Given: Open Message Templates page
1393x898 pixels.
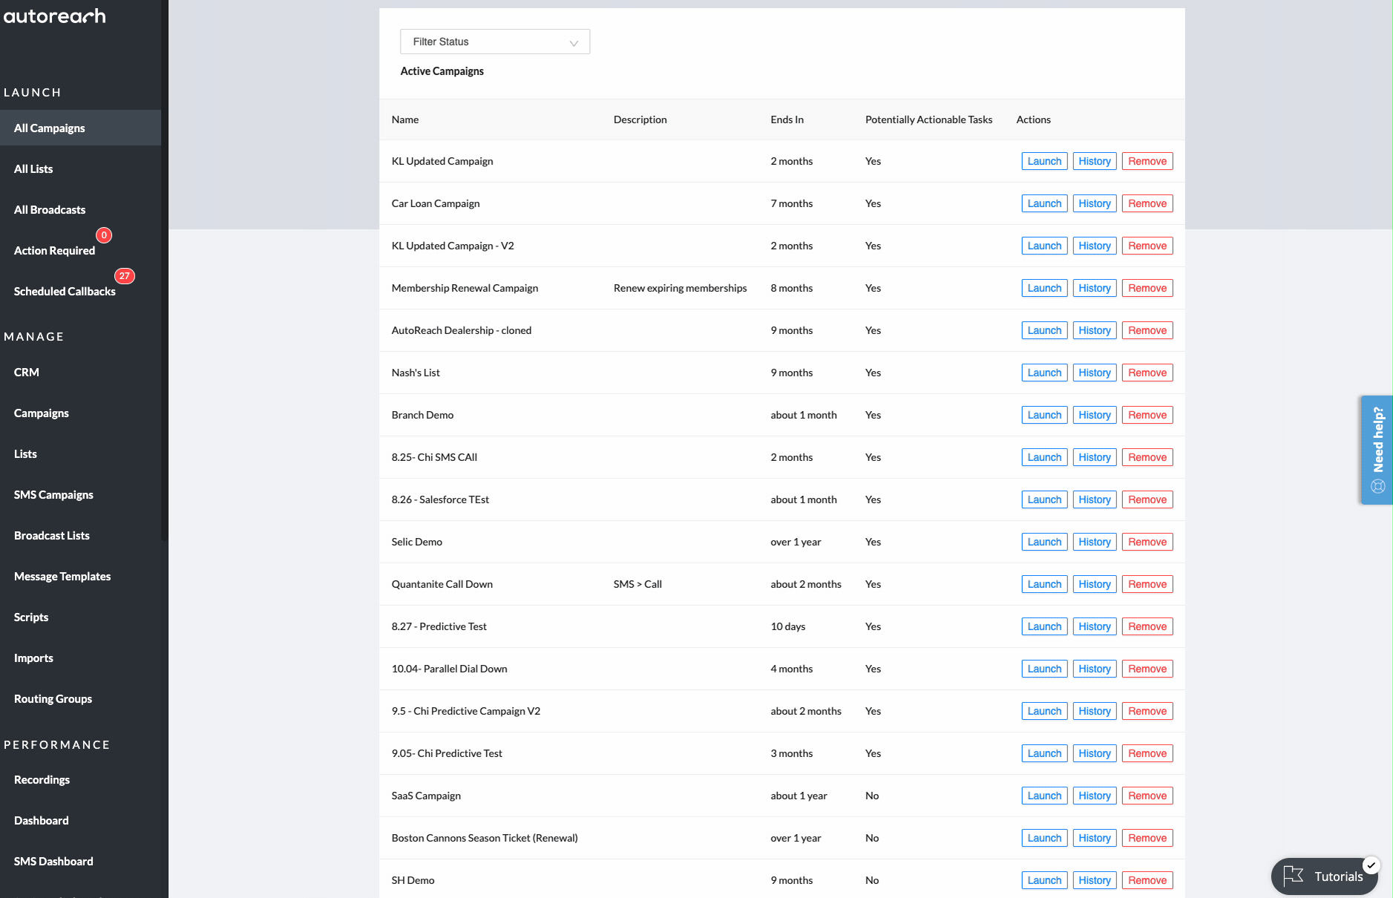Looking at the screenshot, I should click(x=62, y=576).
